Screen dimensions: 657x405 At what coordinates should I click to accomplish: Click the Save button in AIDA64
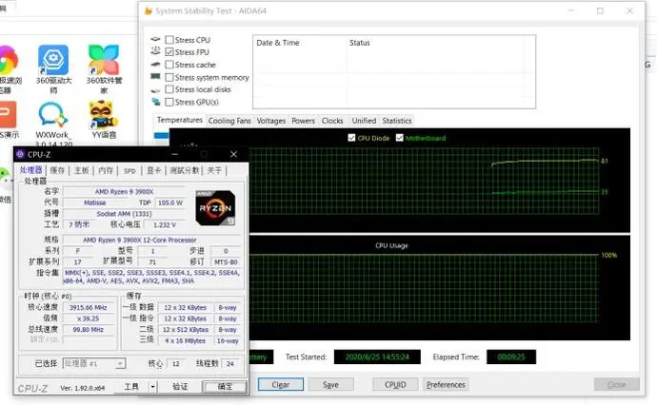pos(331,384)
